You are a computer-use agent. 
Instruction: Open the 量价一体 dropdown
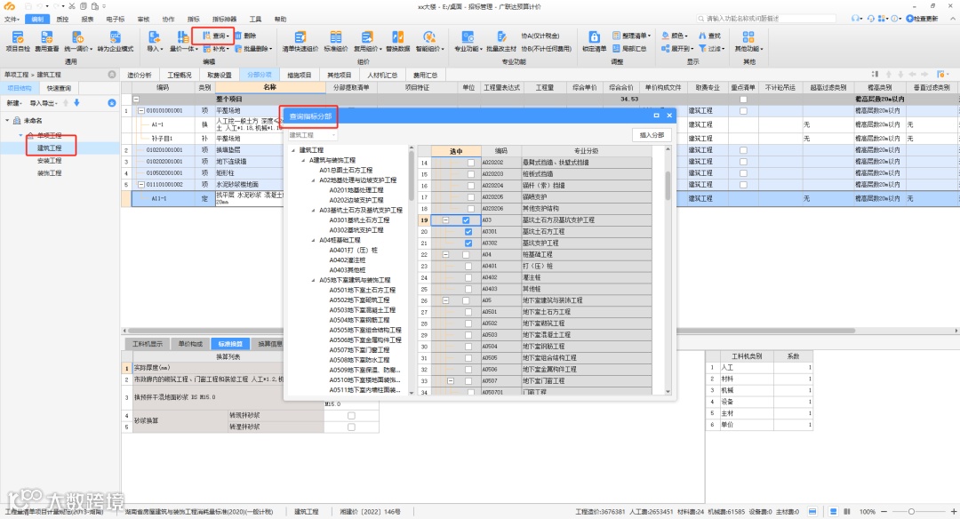183,41
